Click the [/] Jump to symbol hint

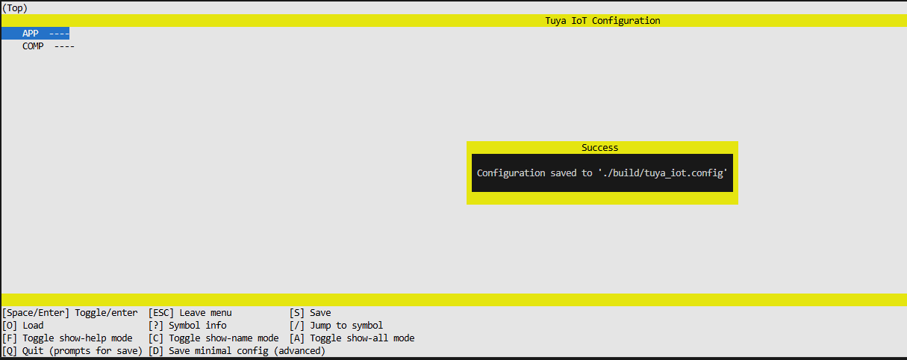pyautogui.click(x=336, y=326)
